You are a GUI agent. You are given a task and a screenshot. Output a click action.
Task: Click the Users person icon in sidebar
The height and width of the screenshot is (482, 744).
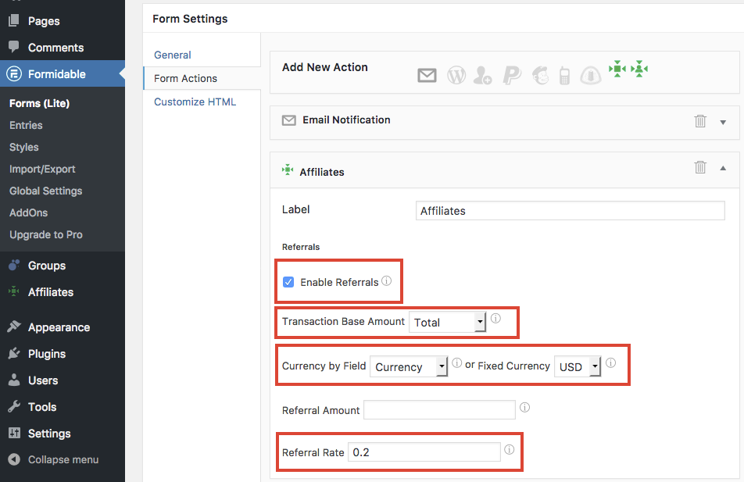pyautogui.click(x=14, y=380)
